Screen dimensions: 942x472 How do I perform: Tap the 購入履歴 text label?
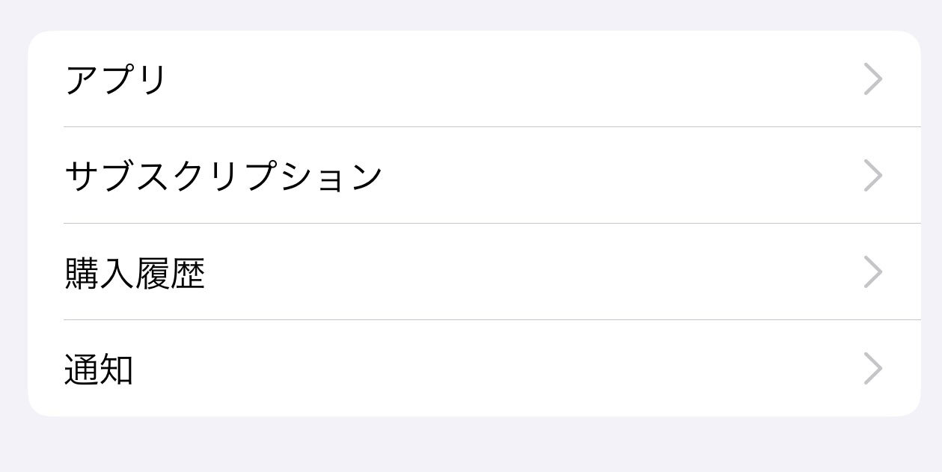[135, 273]
